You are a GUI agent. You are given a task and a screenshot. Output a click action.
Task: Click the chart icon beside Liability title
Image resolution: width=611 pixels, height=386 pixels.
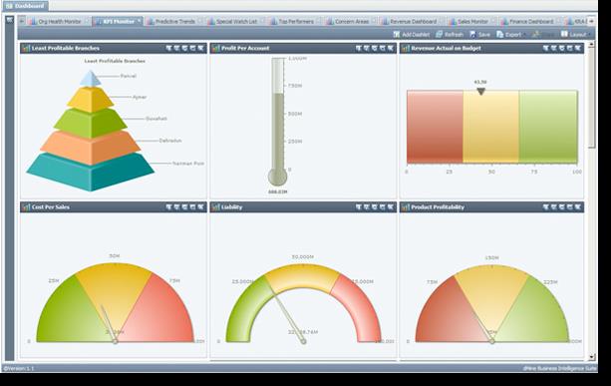click(216, 207)
